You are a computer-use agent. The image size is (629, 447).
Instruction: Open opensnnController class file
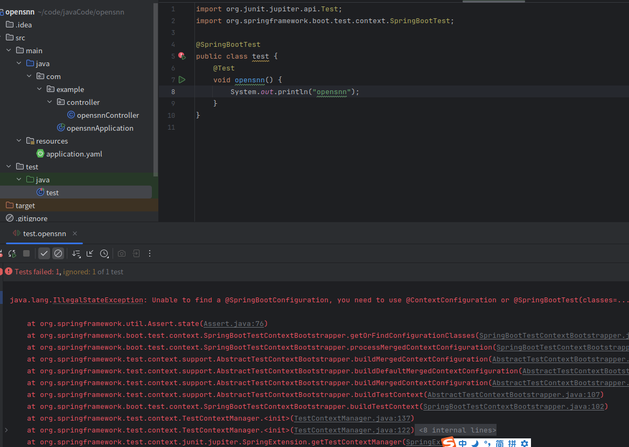103,115
